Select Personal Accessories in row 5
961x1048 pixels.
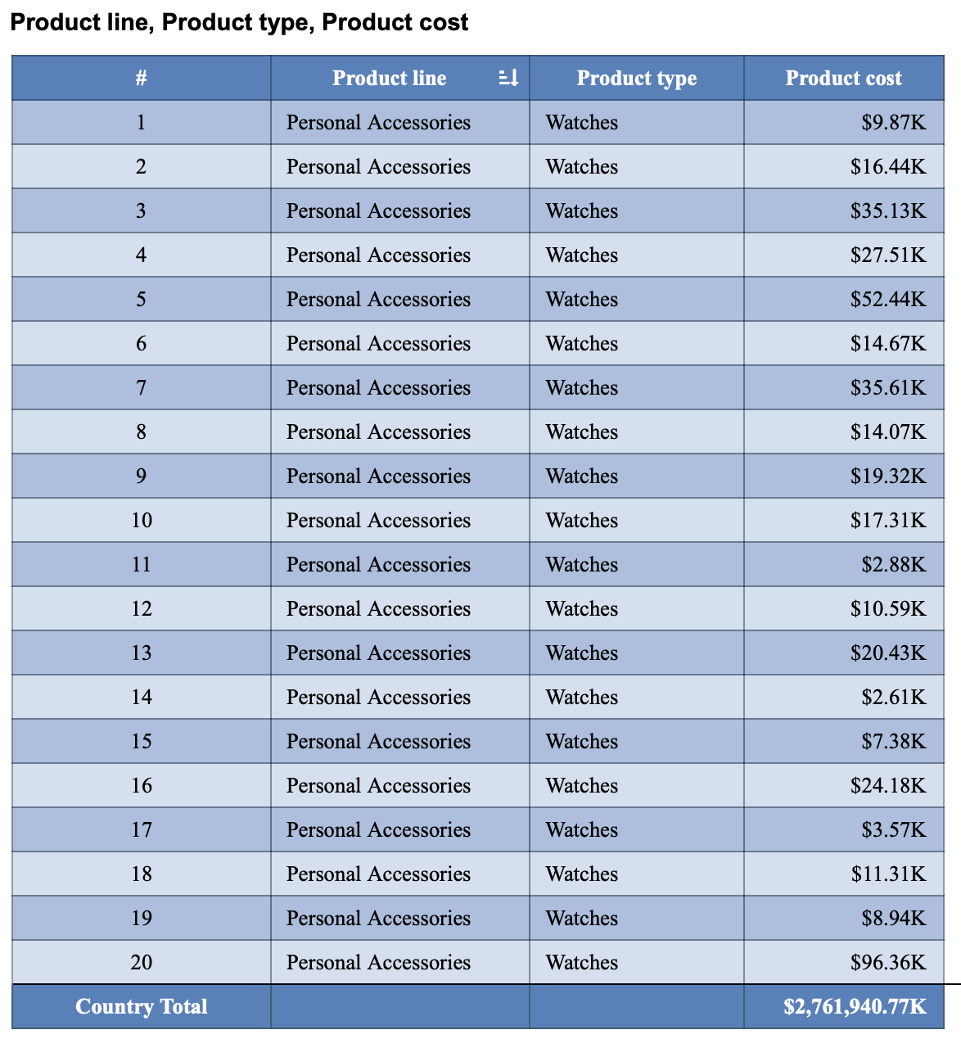[378, 300]
